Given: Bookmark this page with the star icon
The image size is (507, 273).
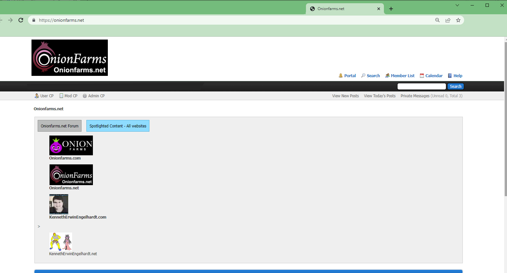Looking at the screenshot, I should tap(458, 20).
